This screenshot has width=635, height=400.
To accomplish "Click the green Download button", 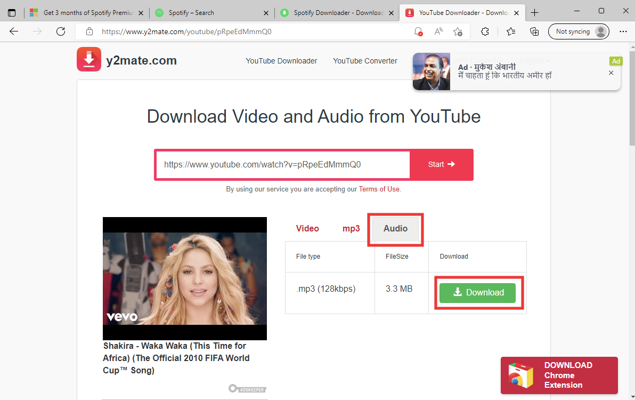I will tap(477, 293).
